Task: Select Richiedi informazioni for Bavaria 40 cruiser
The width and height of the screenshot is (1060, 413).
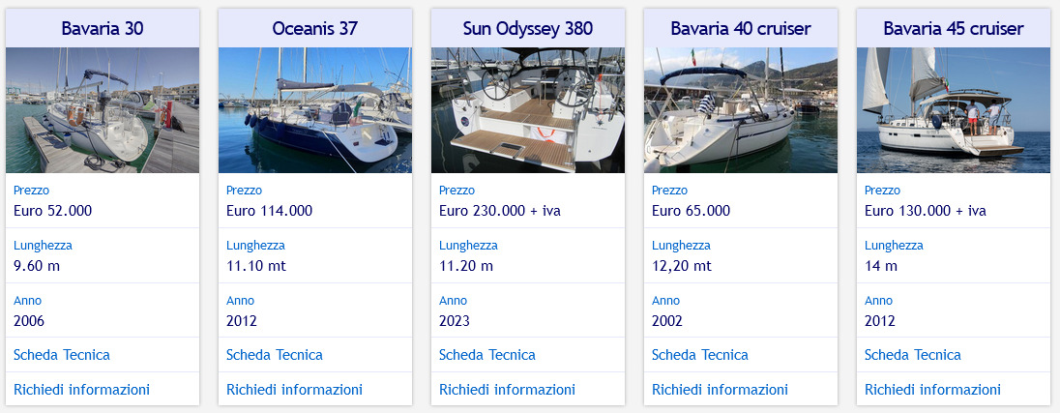Action: tap(721, 390)
